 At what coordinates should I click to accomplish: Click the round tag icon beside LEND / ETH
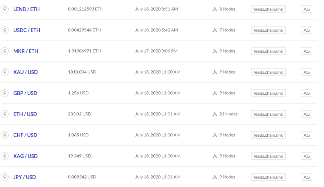pyautogui.click(x=5, y=9)
